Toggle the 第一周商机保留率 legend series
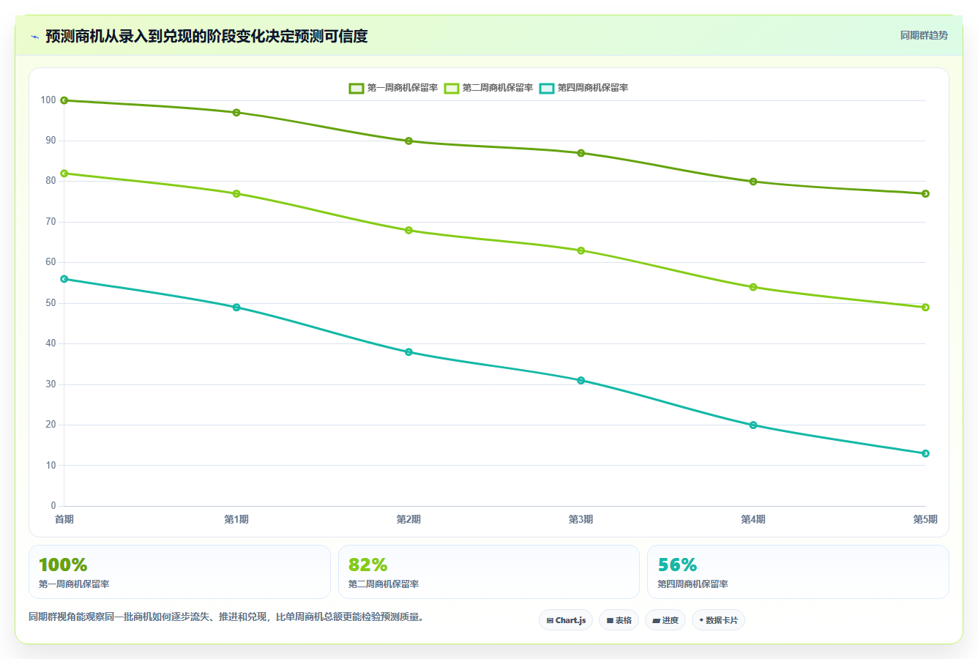Viewport: 978px width, 659px height. (393, 88)
